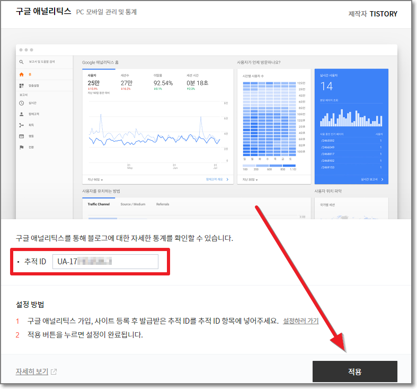Select the 이탈률 metric showing 92.54%

(x=163, y=82)
